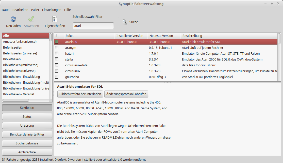Mark the stella package checkbox
283x163 pixels.
[57, 59]
